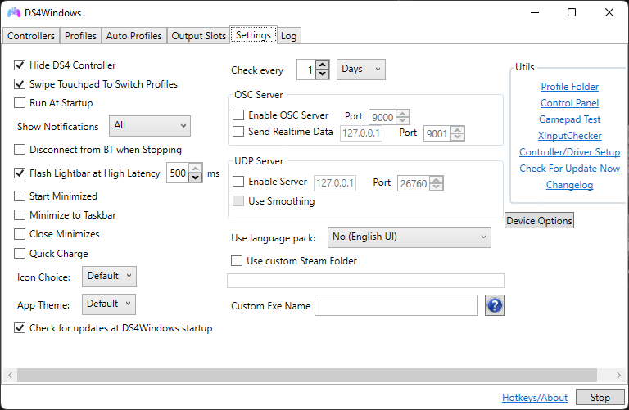Click the custom Steam folder path field

pyautogui.click(x=365, y=281)
